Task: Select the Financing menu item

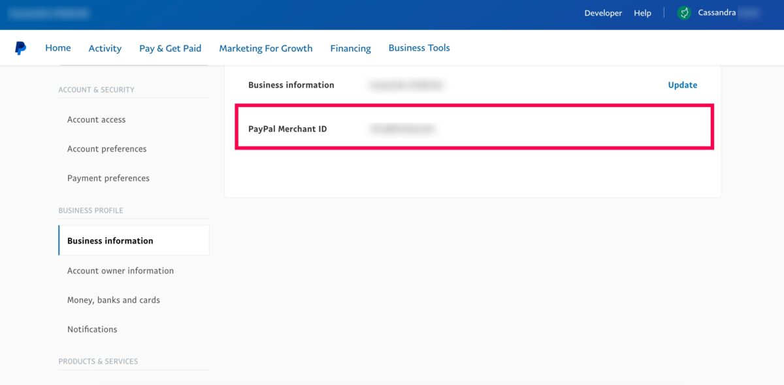Action: tap(350, 48)
